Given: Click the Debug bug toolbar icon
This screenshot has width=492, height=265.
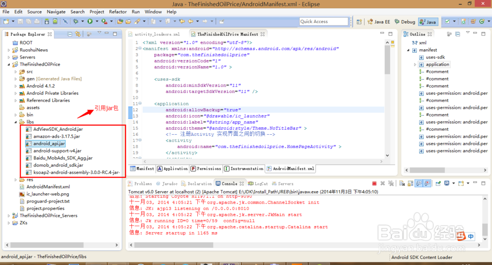Looking at the screenshot, I should (76, 21).
